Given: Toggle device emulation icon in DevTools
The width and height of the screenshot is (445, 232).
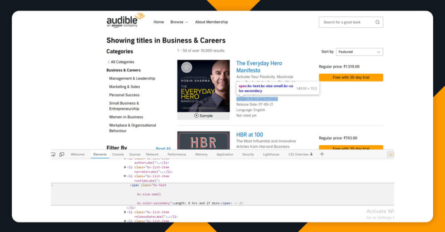Looking at the screenshot, I should tap(62, 154).
